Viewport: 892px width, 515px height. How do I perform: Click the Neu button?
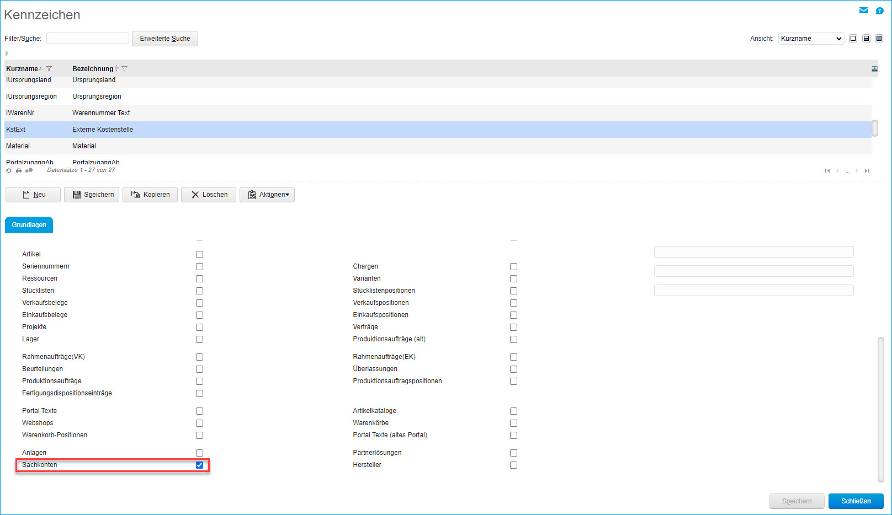click(33, 195)
